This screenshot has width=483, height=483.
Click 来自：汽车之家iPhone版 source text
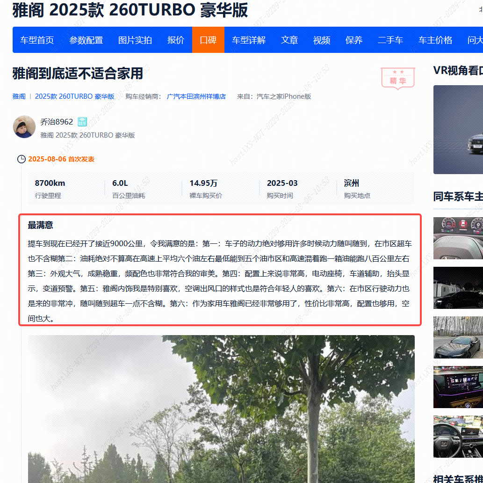(274, 96)
